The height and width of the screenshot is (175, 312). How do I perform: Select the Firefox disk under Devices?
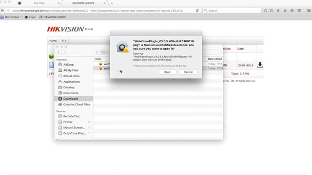[68, 122]
